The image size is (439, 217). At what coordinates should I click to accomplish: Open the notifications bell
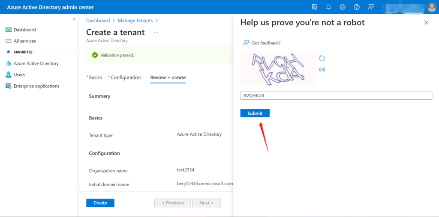coord(328,7)
